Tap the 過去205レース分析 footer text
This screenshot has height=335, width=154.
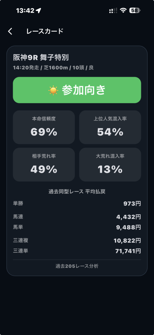[x=77, y=266]
